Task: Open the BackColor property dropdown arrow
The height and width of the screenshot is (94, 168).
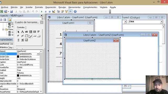Action: click(x=38, y=54)
